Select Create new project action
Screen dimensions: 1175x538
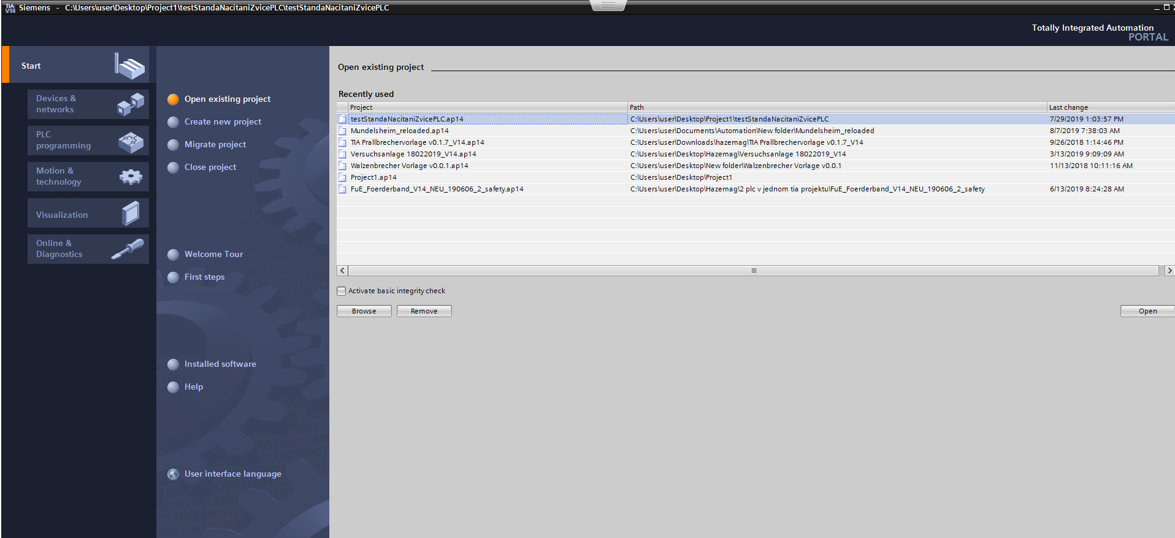click(223, 122)
